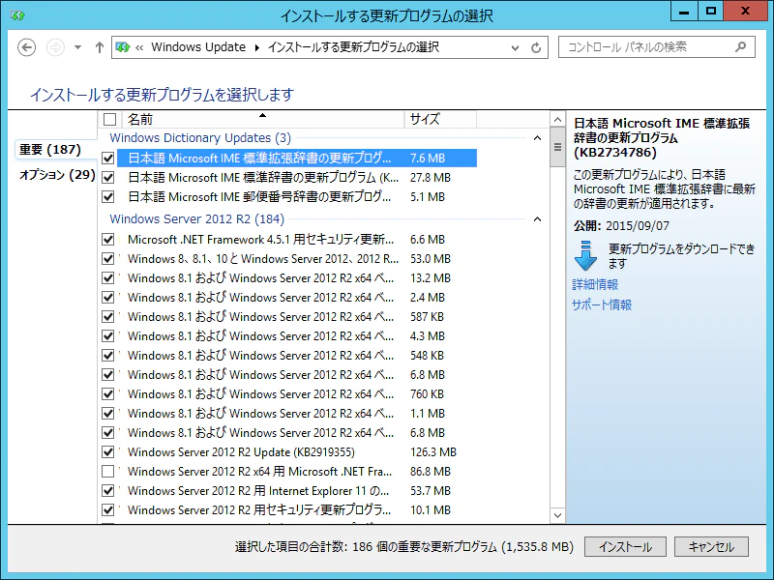Select the 760 KB Windows 8.1 update row
The width and height of the screenshot is (774, 580).
pyautogui.click(x=288, y=394)
